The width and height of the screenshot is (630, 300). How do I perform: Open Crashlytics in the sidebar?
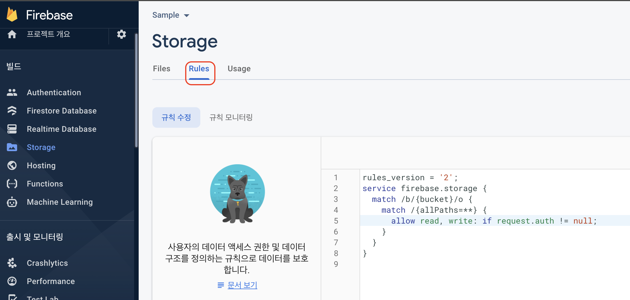pos(47,263)
